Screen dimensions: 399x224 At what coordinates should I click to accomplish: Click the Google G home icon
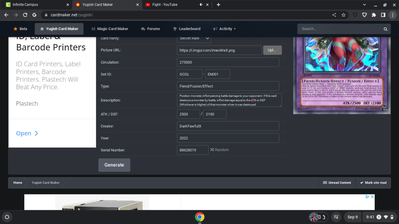click(x=34, y=15)
